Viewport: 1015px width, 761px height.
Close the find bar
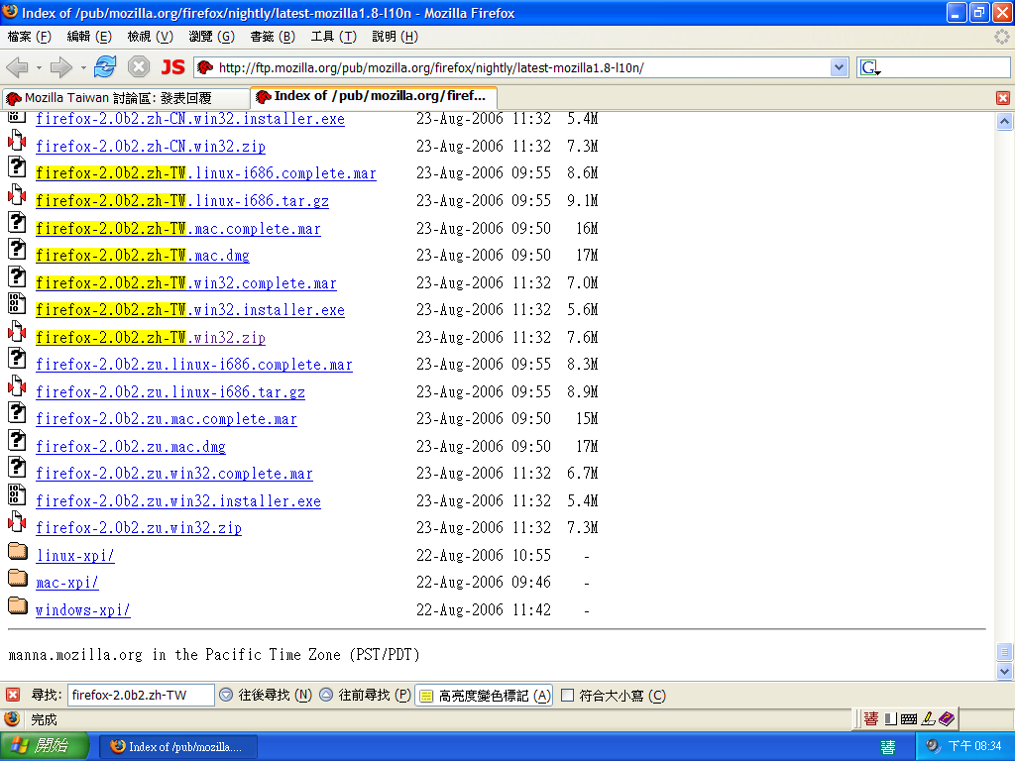click(13, 695)
